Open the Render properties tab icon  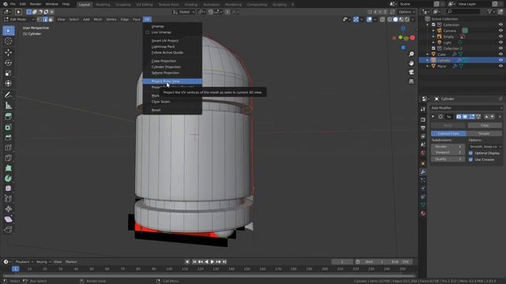423,119
